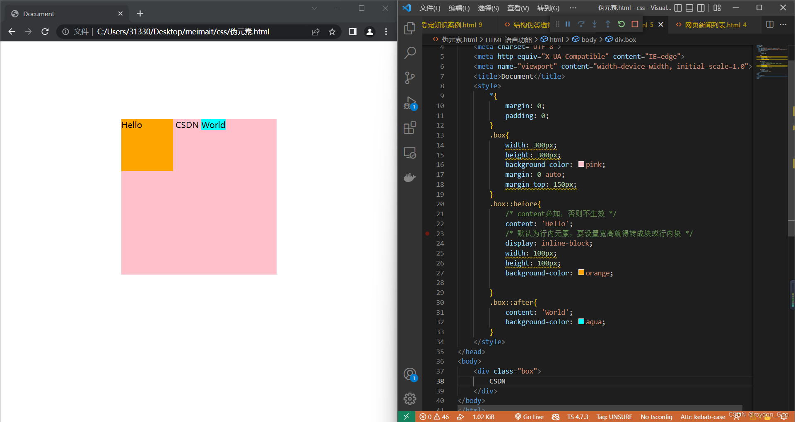Close the 伪元素.html editor tab

[x=661, y=25]
